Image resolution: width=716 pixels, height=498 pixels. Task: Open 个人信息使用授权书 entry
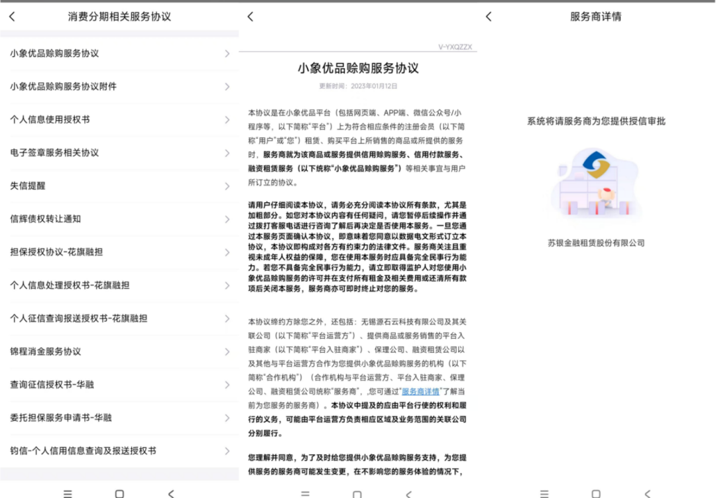click(x=119, y=120)
